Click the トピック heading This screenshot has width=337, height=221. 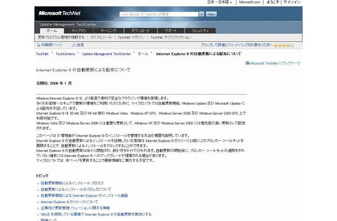click(x=42, y=176)
